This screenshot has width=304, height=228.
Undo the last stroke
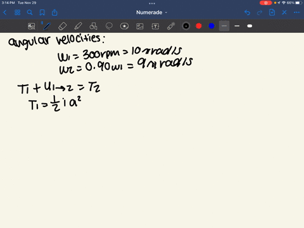[x=247, y=13]
